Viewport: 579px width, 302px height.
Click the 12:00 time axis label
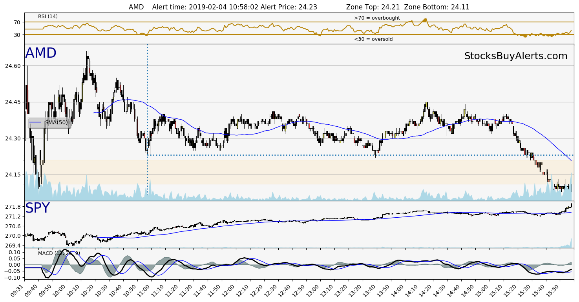pos(228,290)
